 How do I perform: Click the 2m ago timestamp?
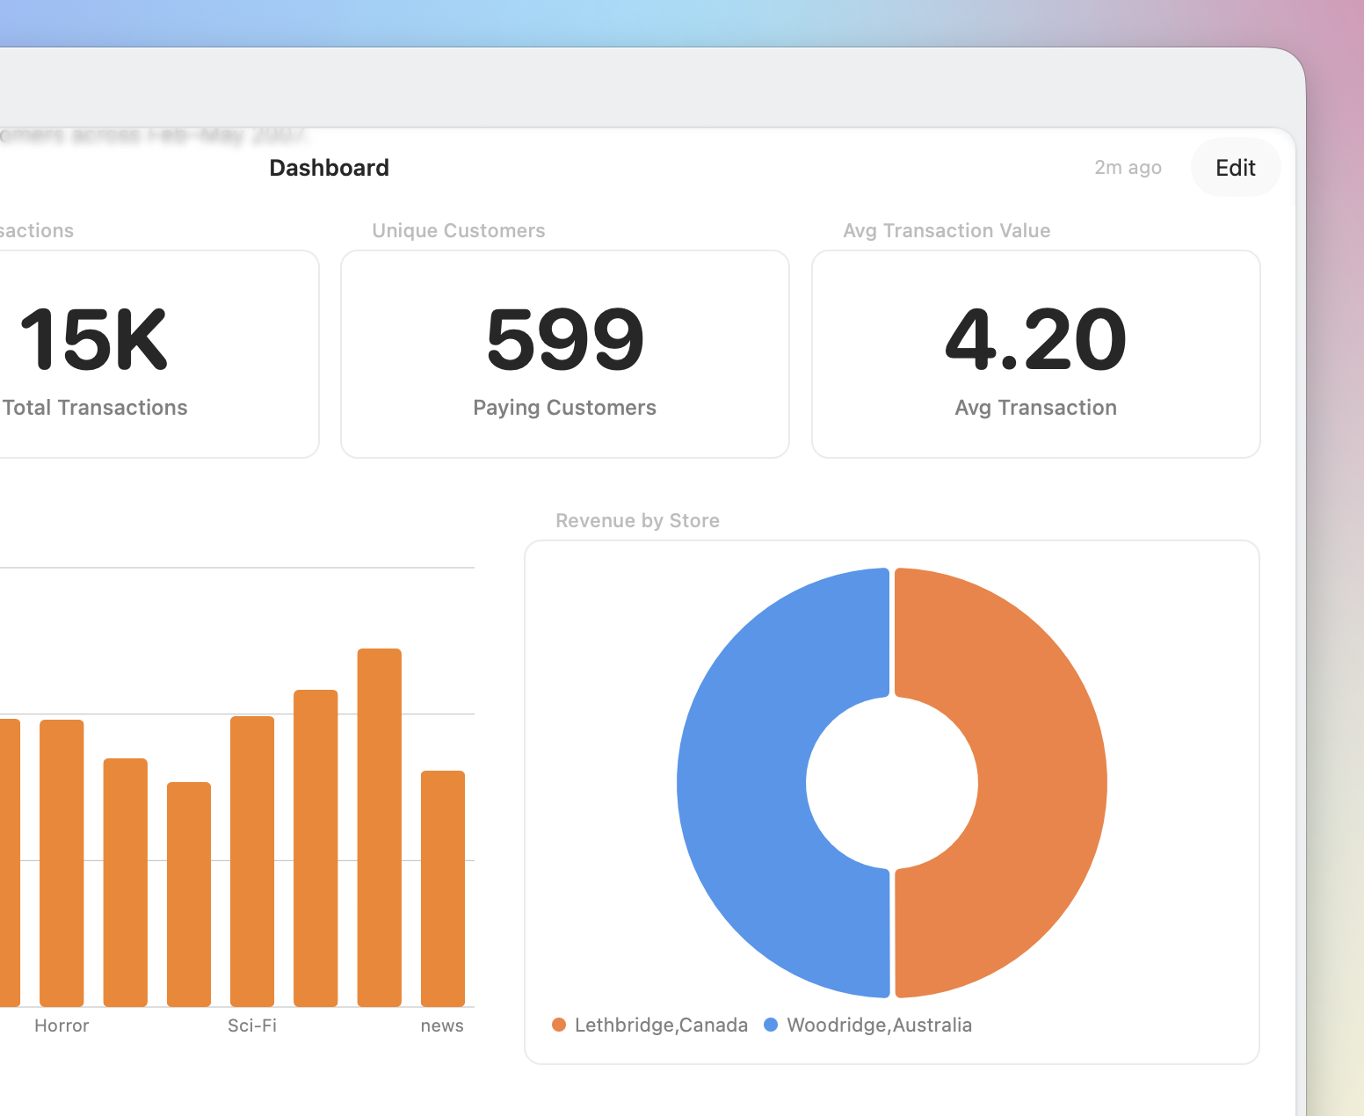tap(1128, 167)
